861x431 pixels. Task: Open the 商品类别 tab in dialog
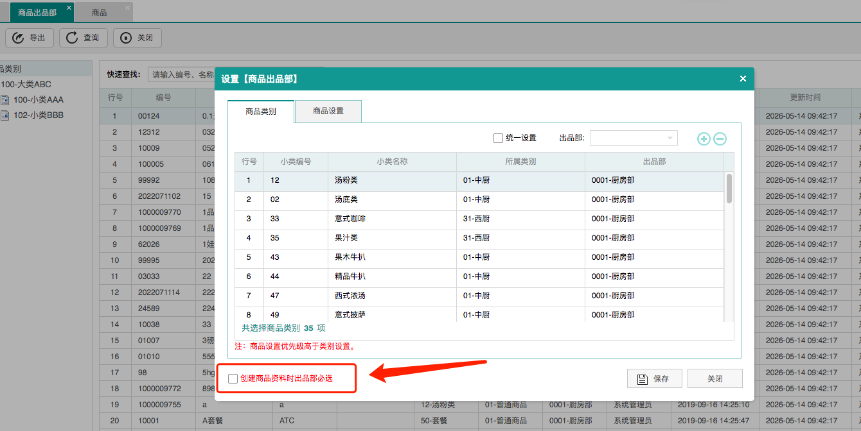click(261, 111)
